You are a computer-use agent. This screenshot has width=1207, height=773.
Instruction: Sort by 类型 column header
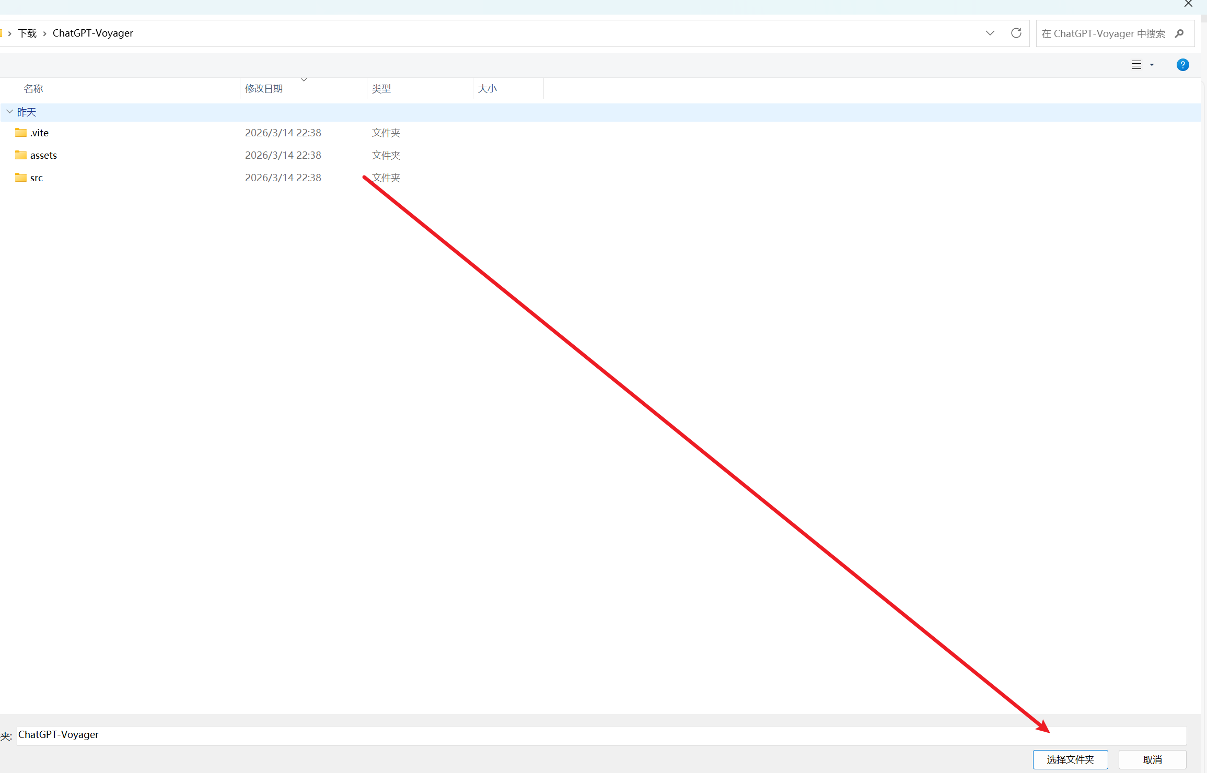coord(381,89)
